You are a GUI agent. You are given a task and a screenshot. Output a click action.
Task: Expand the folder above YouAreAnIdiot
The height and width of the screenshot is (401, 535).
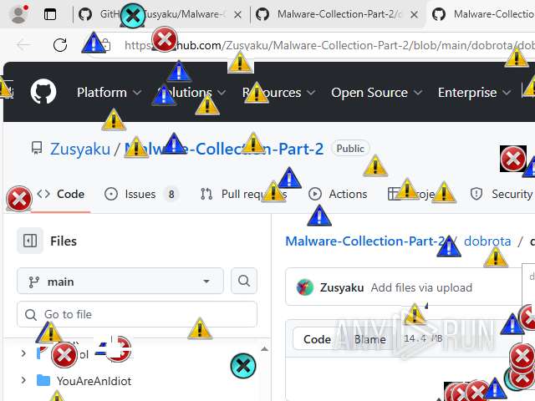coord(23,353)
